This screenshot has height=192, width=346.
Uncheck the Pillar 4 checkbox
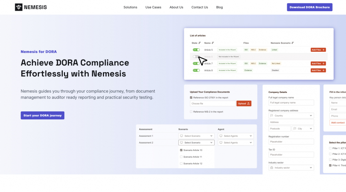tap(330, 166)
